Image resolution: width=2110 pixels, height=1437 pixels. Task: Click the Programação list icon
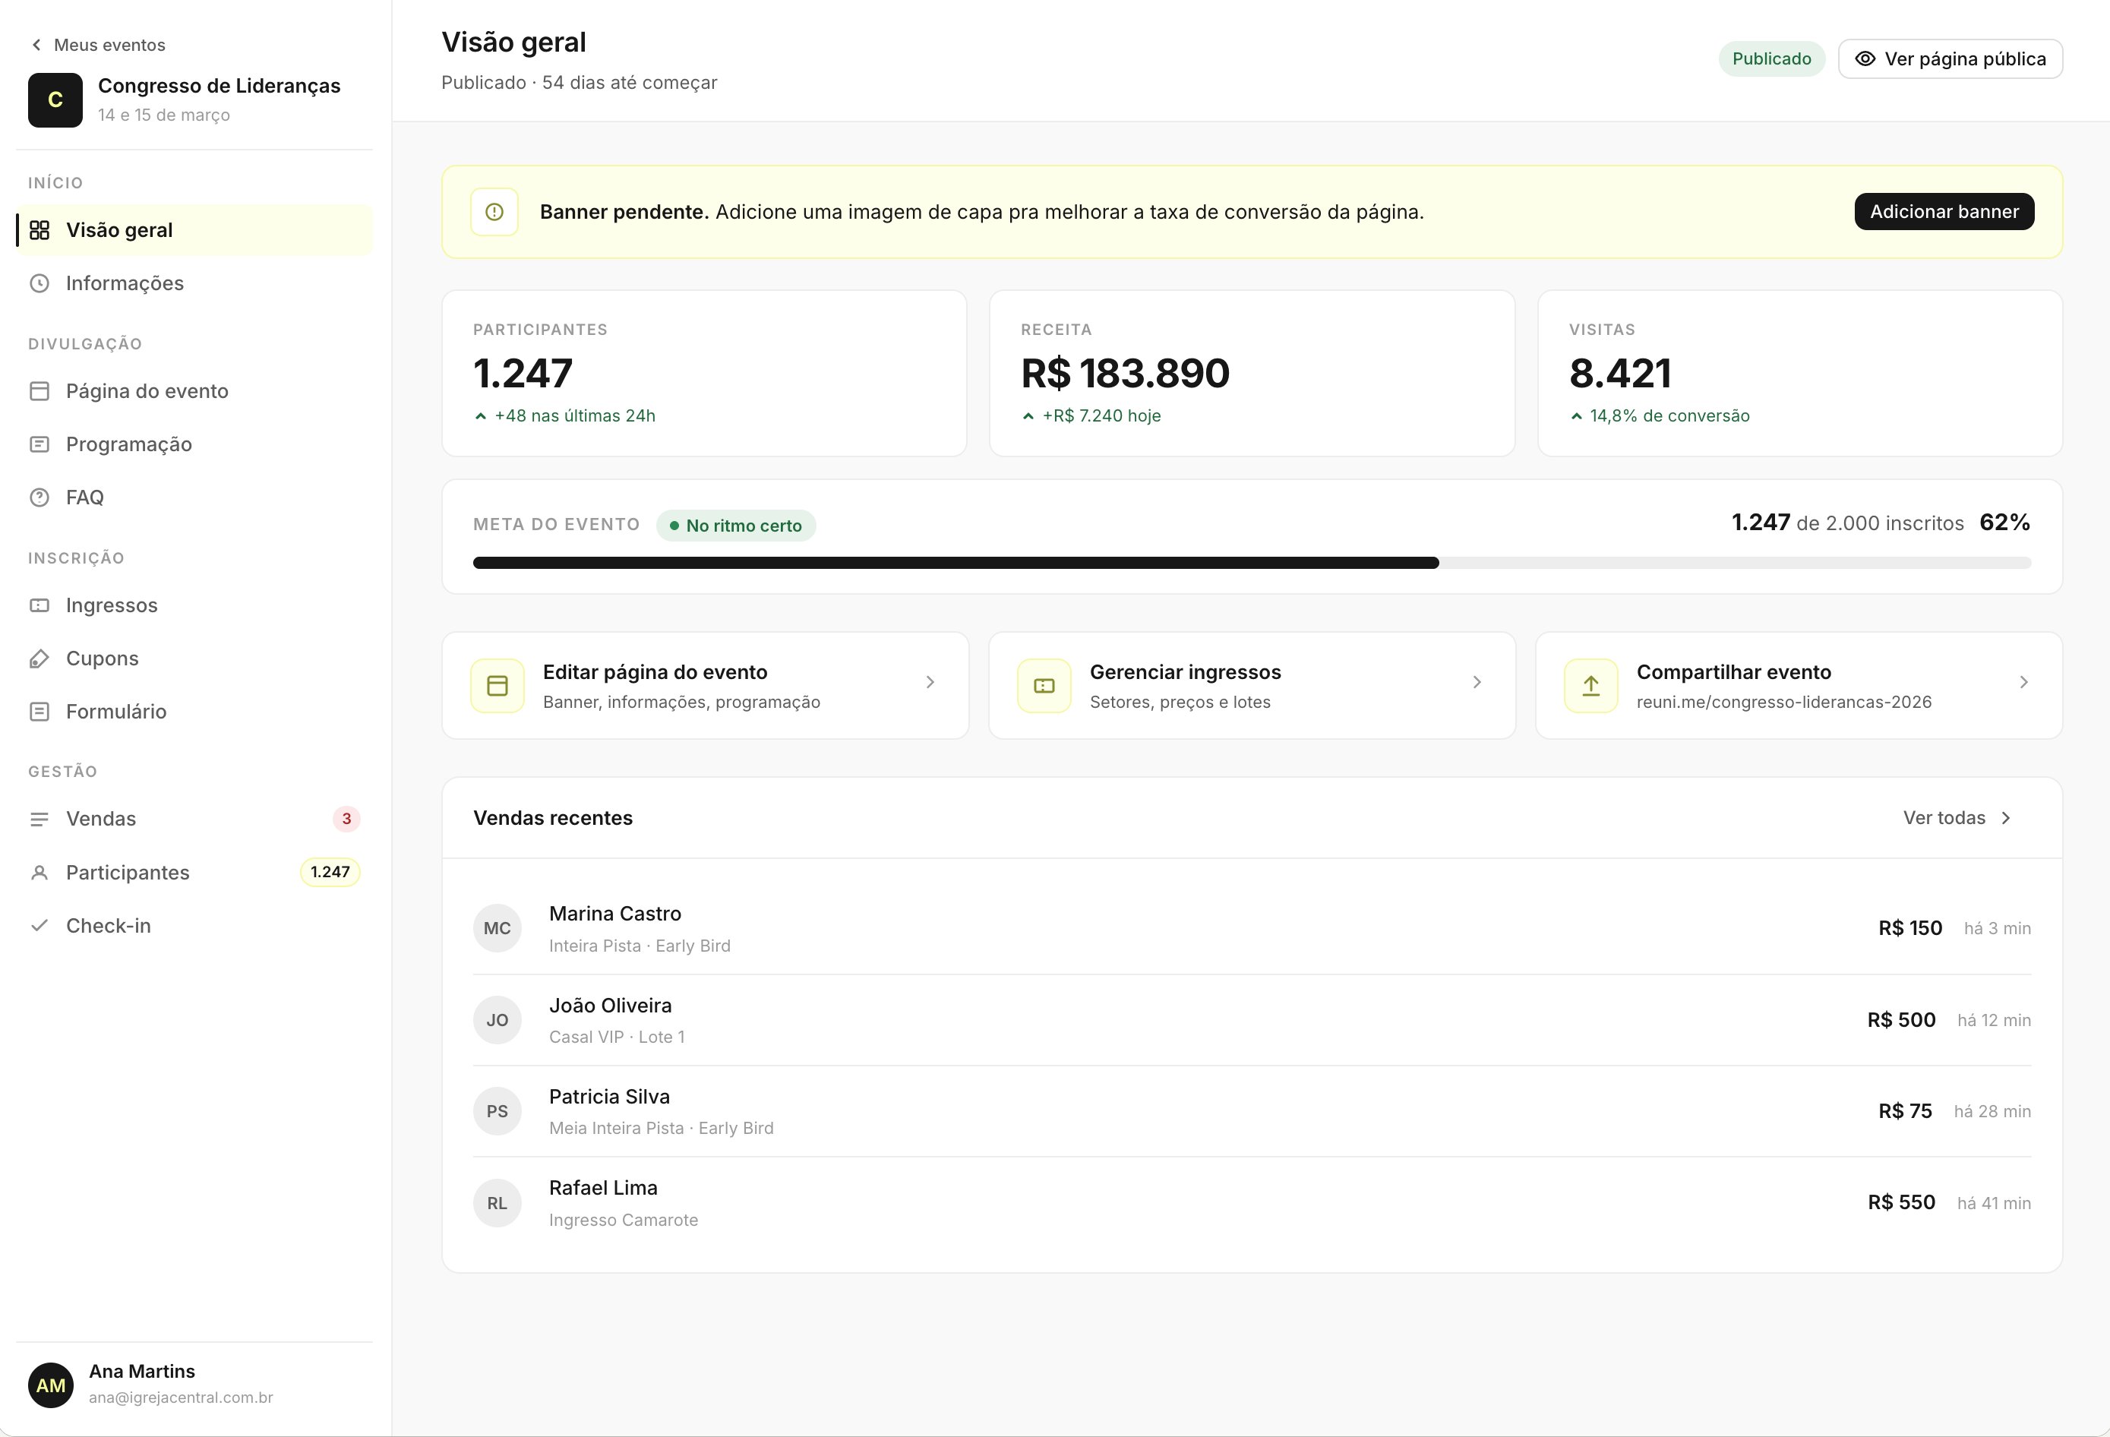[x=39, y=445]
